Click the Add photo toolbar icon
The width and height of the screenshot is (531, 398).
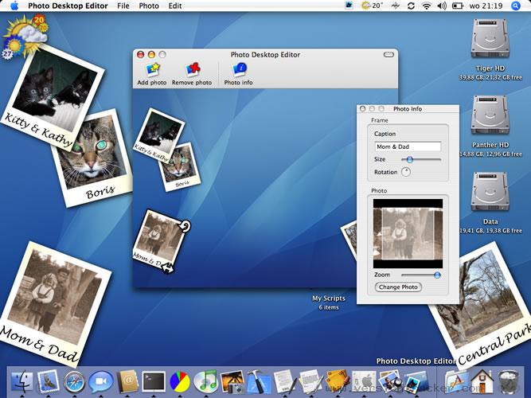pos(152,70)
